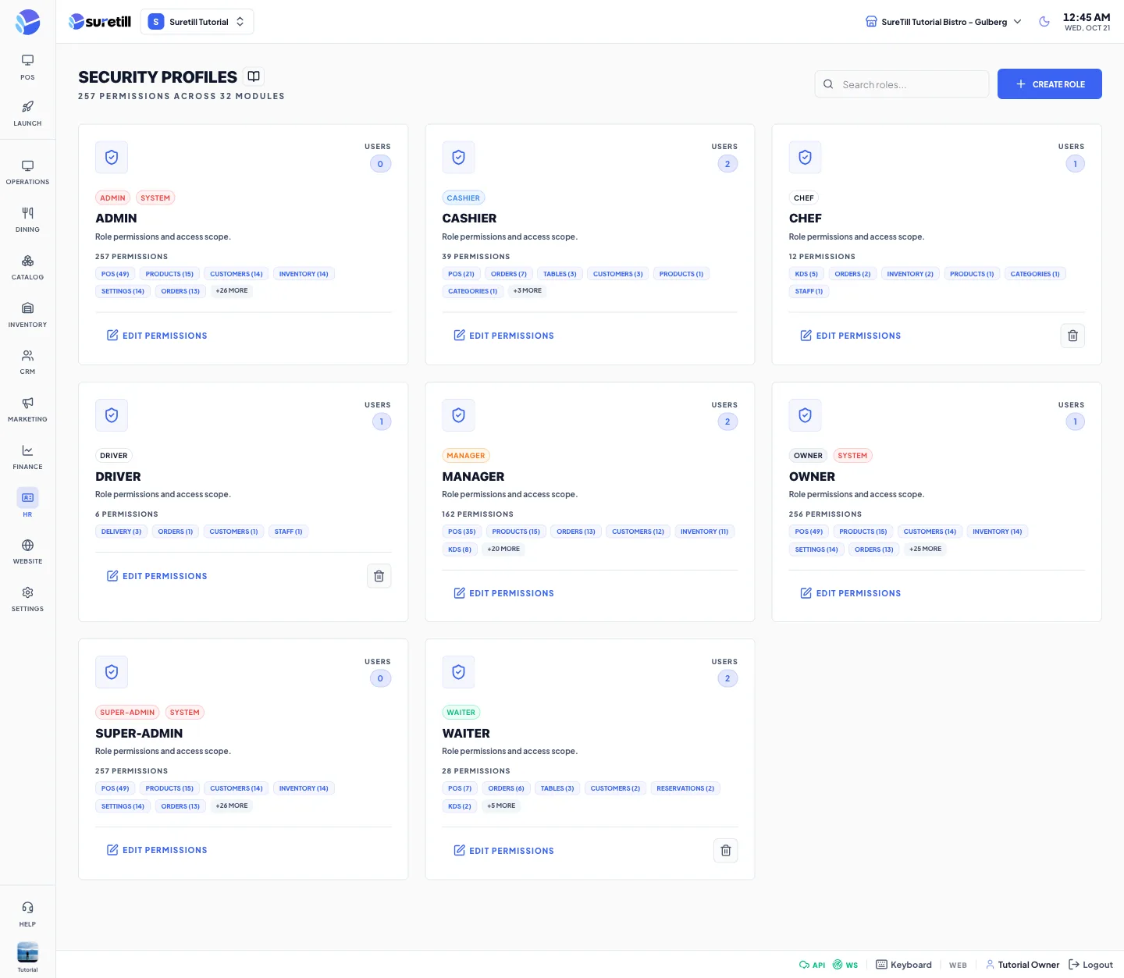The width and height of the screenshot is (1124, 978).
Task: Delete the Driver role with trash icon
Action: (x=379, y=576)
